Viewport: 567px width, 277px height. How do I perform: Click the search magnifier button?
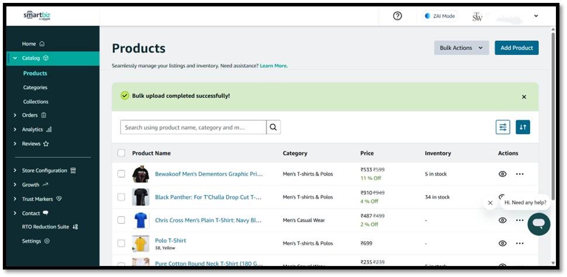point(274,127)
